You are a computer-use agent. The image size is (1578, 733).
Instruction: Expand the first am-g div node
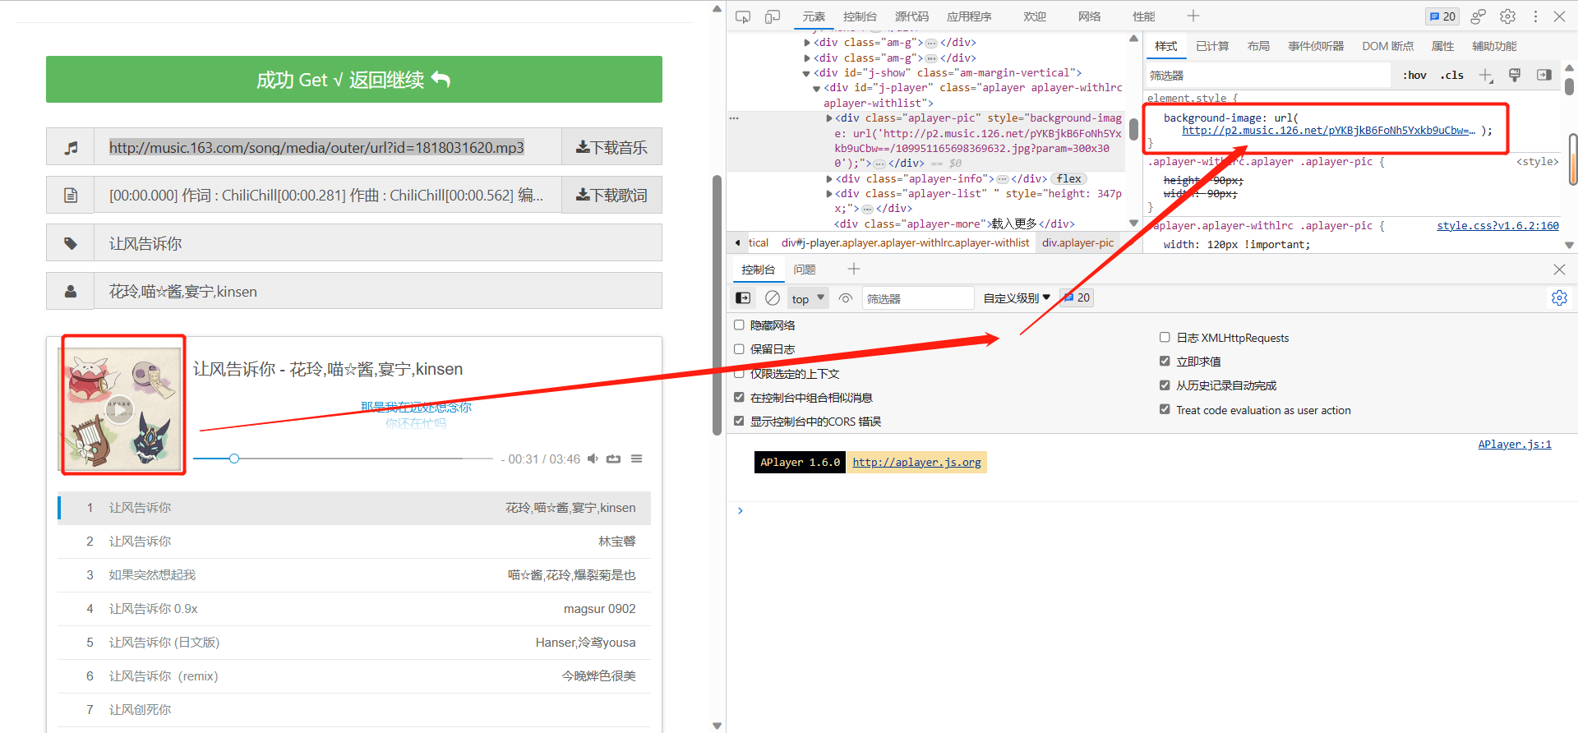(807, 43)
